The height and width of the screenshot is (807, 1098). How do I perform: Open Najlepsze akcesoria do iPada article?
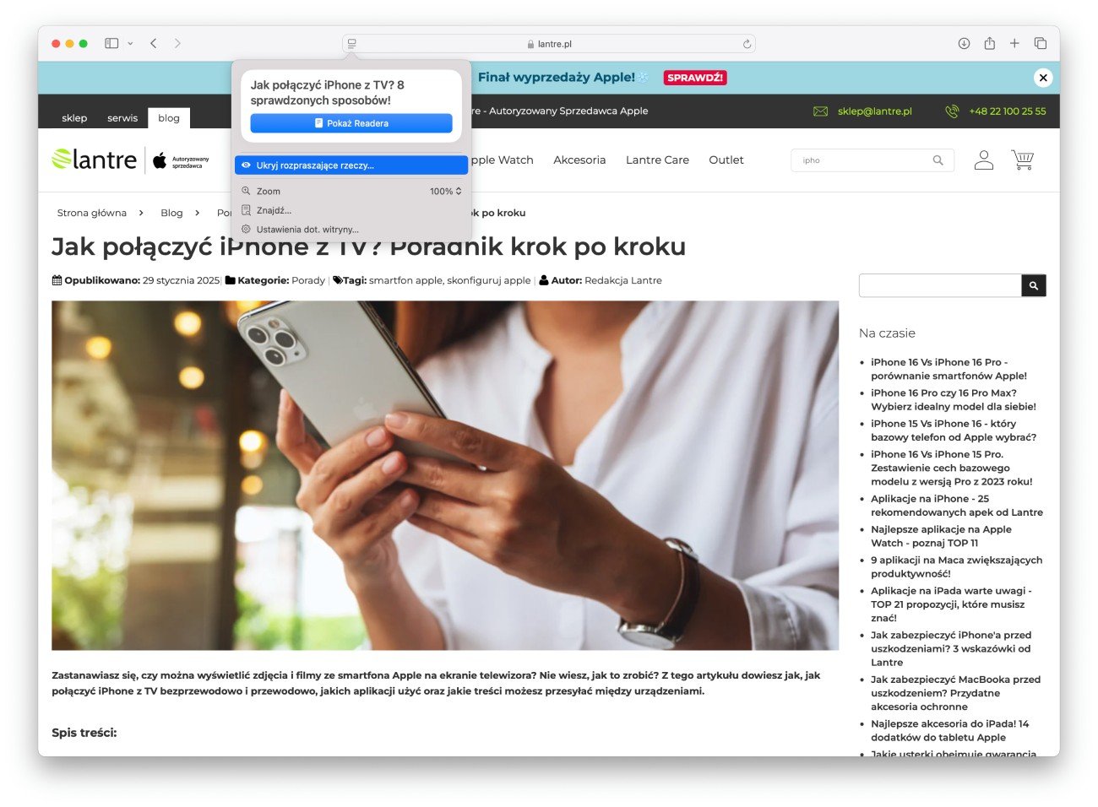pyautogui.click(x=949, y=730)
